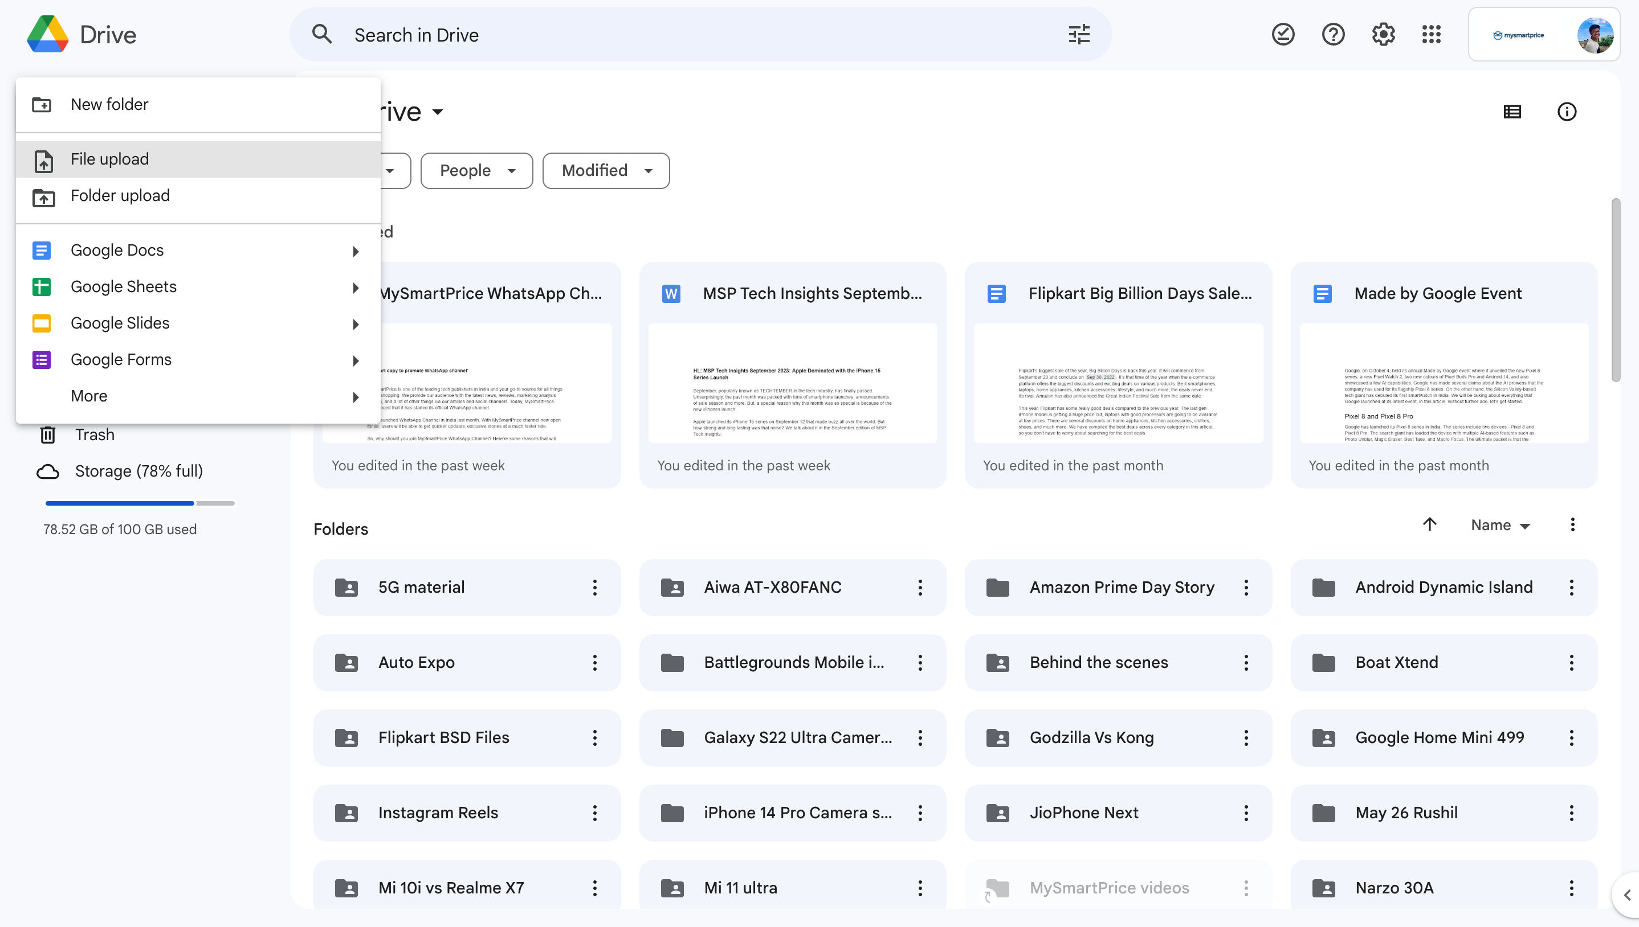Choose Folder upload from the menu

(198, 195)
